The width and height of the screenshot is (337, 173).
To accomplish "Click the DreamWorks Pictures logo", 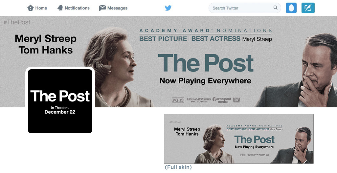I will pos(199,100).
